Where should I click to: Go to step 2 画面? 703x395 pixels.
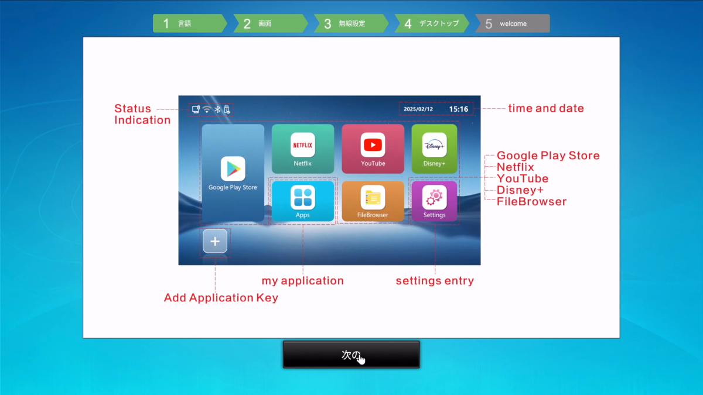click(270, 23)
